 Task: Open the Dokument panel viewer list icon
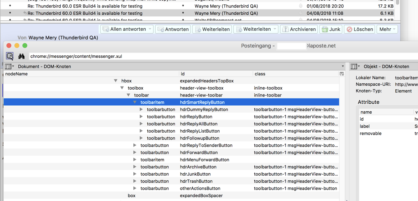[x=9, y=67]
